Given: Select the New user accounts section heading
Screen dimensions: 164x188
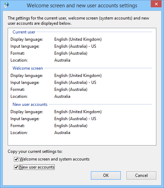Looking at the screenshot, I should (x=30, y=104).
